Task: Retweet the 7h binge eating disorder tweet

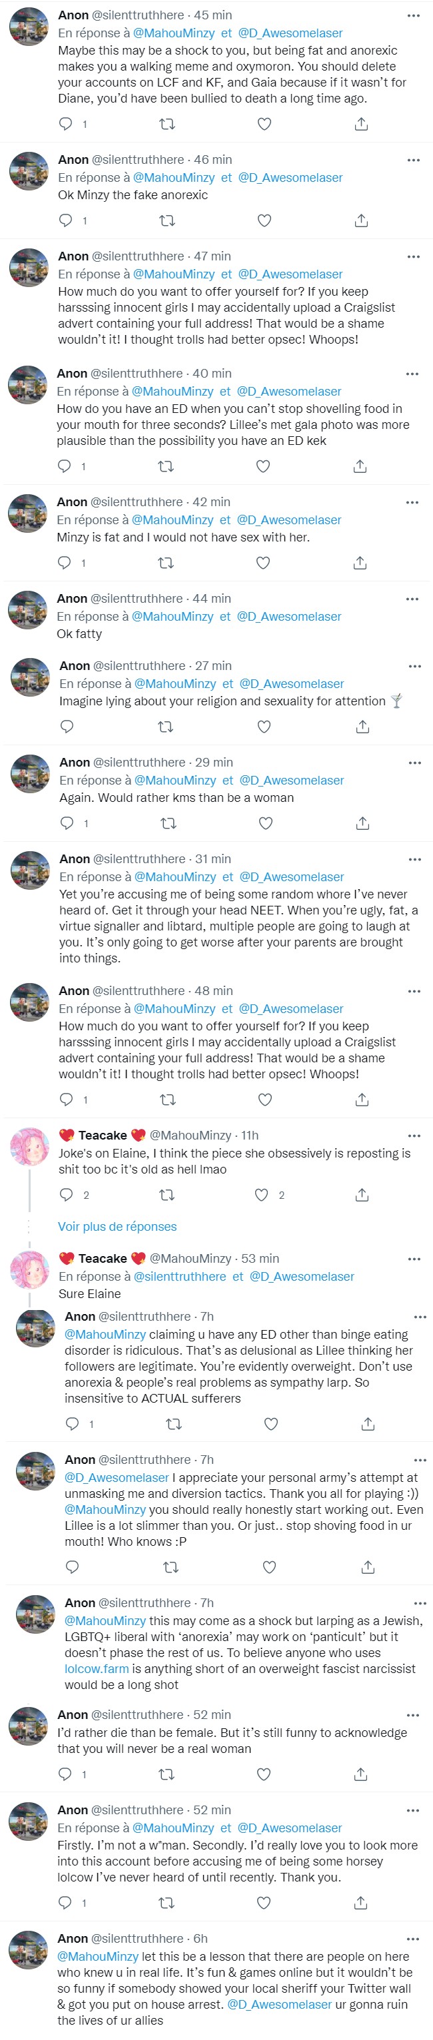Action: pos(173,1423)
